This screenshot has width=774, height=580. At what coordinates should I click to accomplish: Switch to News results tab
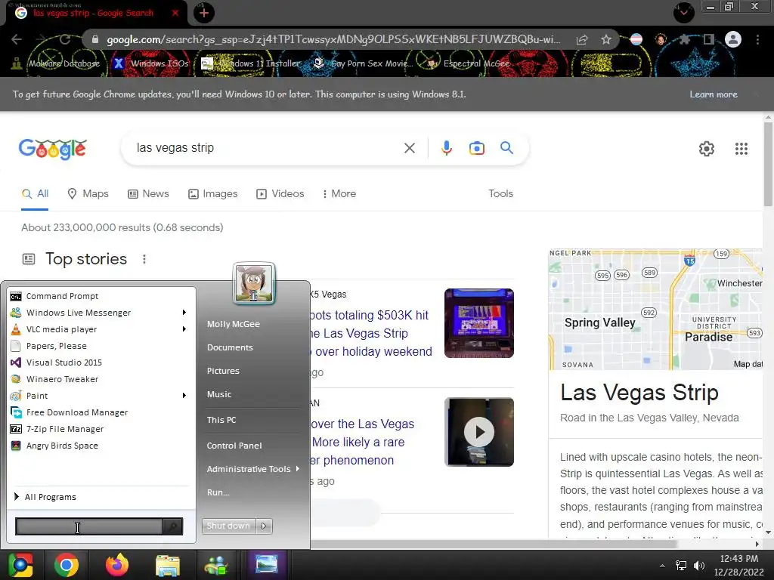click(x=148, y=194)
